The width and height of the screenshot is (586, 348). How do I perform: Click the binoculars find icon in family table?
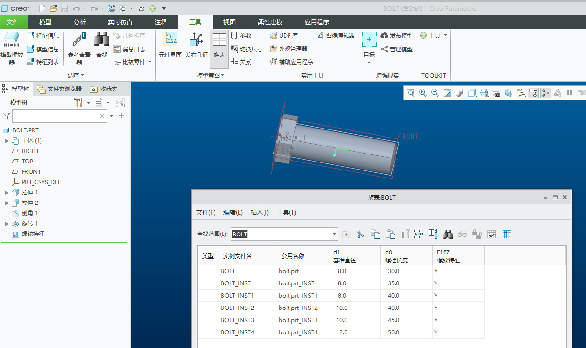pyautogui.click(x=447, y=235)
